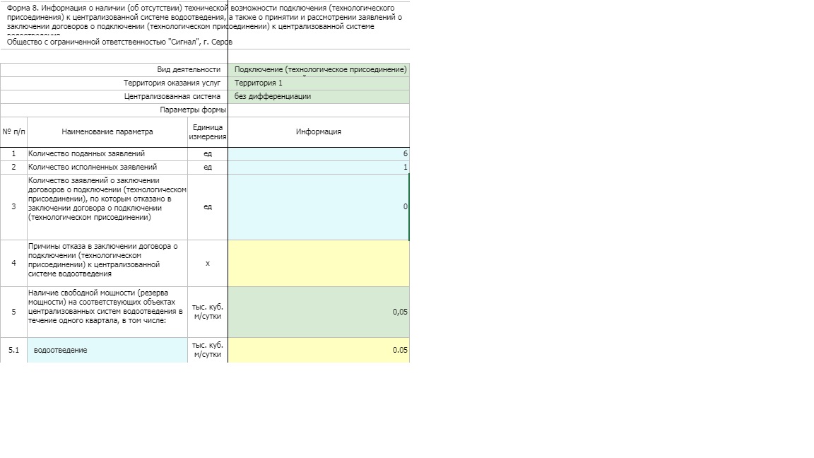Click the 'Причины отказа в заключении договора' description
Image resolution: width=814 pixels, height=458 pixels.
click(x=102, y=259)
